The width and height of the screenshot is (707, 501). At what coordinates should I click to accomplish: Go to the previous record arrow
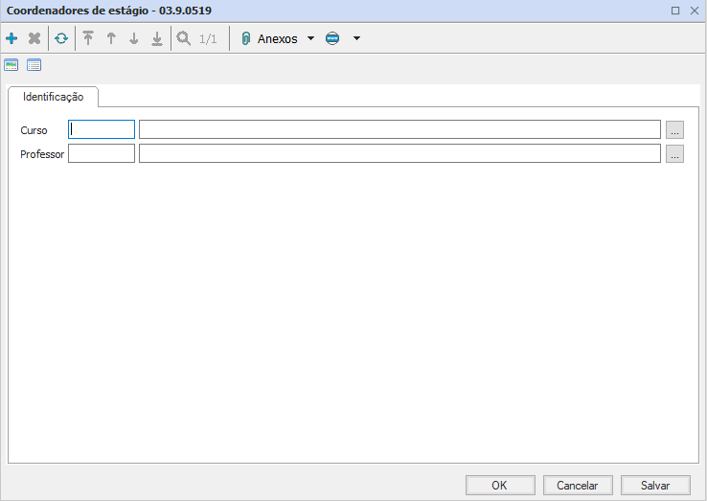pyautogui.click(x=111, y=39)
